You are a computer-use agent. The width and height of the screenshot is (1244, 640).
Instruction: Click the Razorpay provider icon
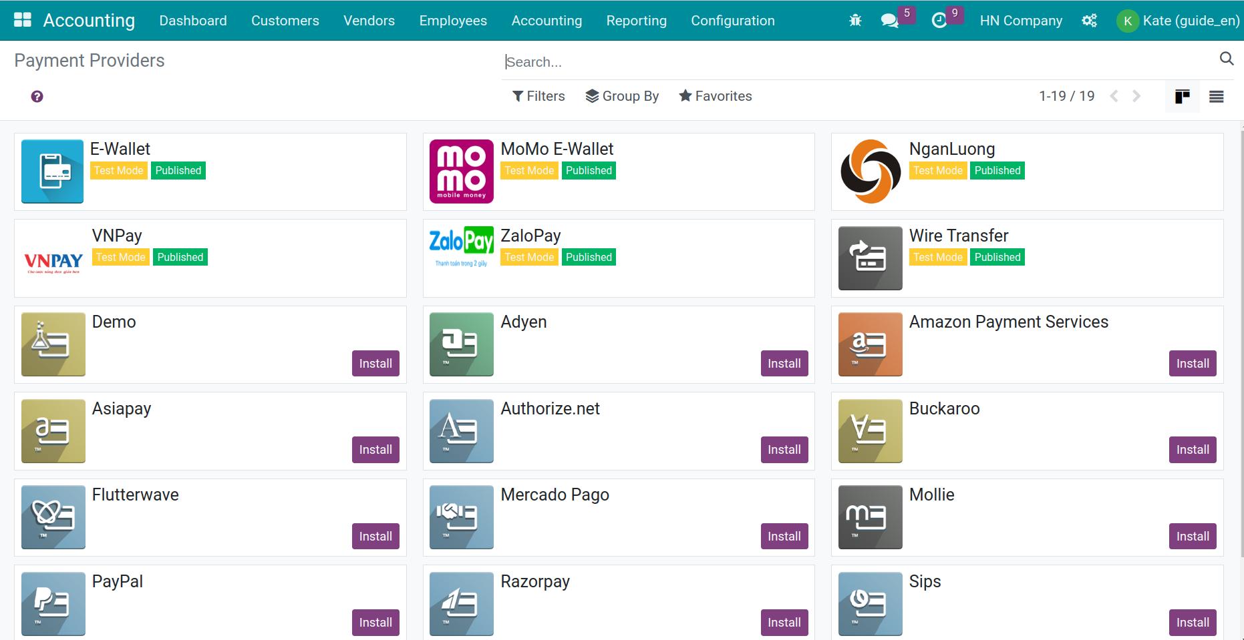462,604
